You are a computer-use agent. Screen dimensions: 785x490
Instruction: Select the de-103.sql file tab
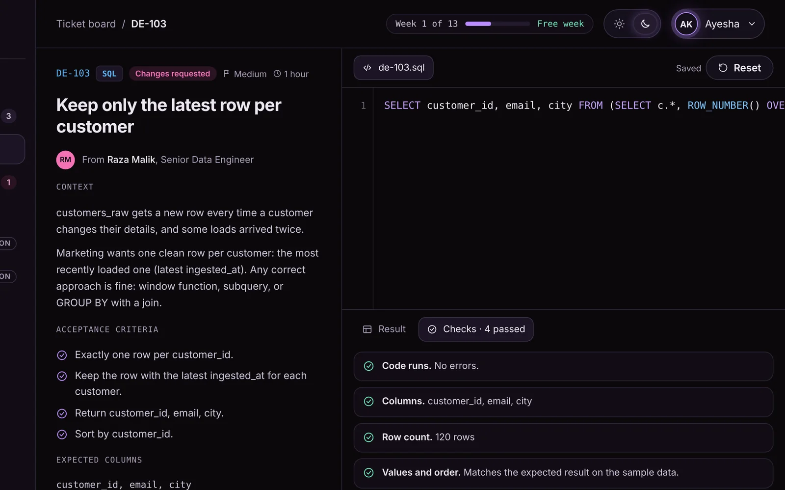point(393,68)
